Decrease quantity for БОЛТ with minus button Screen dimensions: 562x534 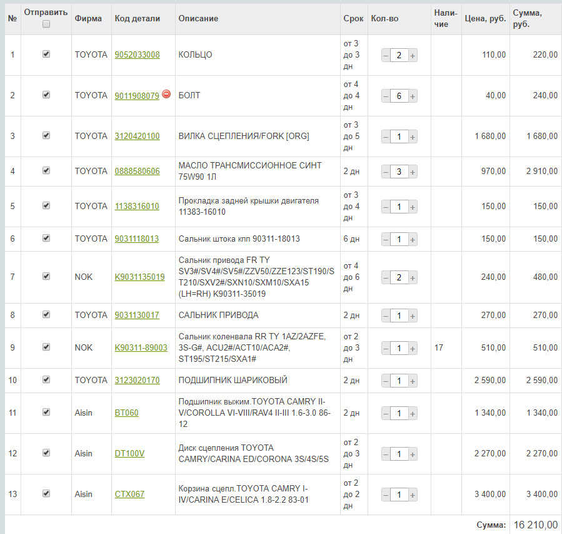tap(386, 96)
